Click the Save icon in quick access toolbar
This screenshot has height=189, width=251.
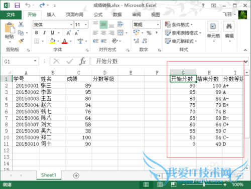click(17, 6)
